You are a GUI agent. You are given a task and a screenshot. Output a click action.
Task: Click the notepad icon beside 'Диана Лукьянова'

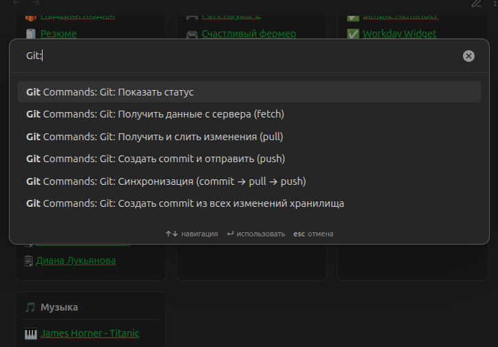(29, 261)
